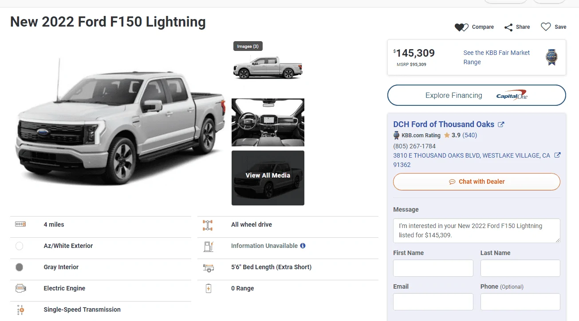Focus the Message text area

[477, 230]
